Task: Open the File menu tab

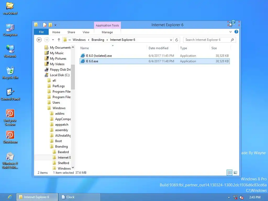Action: [x=41, y=32]
